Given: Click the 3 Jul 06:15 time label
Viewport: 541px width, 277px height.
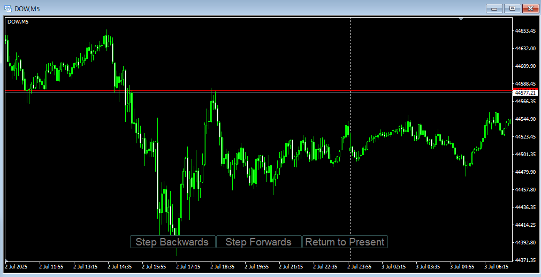Looking at the screenshot, I should pos(497,267).
